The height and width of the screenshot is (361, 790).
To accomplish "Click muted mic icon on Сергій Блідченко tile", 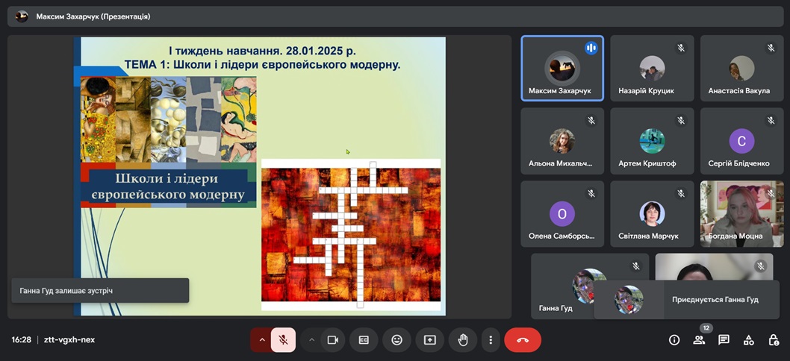I will click(771, 121).
